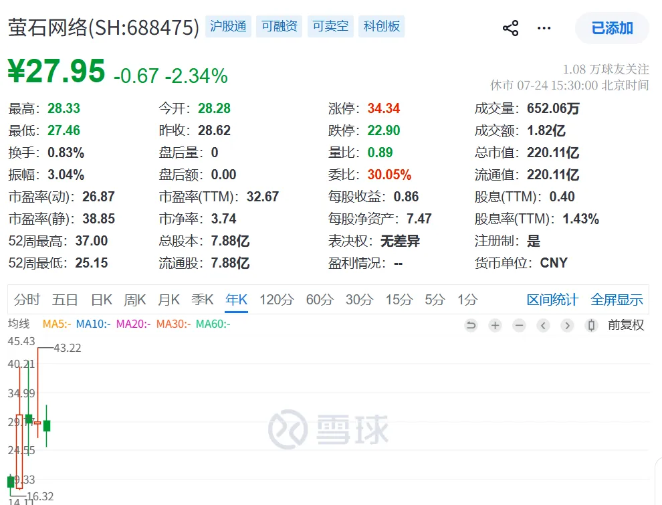The image size is (662, 505).
Task: Click the 市净率 value 3.74
Action: click(224, 219)
